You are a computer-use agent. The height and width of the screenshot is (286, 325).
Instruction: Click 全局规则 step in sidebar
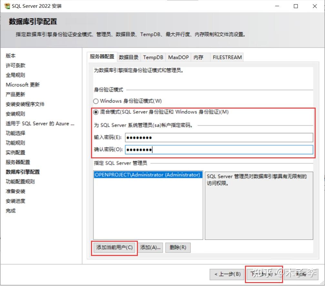click(15, 75)
